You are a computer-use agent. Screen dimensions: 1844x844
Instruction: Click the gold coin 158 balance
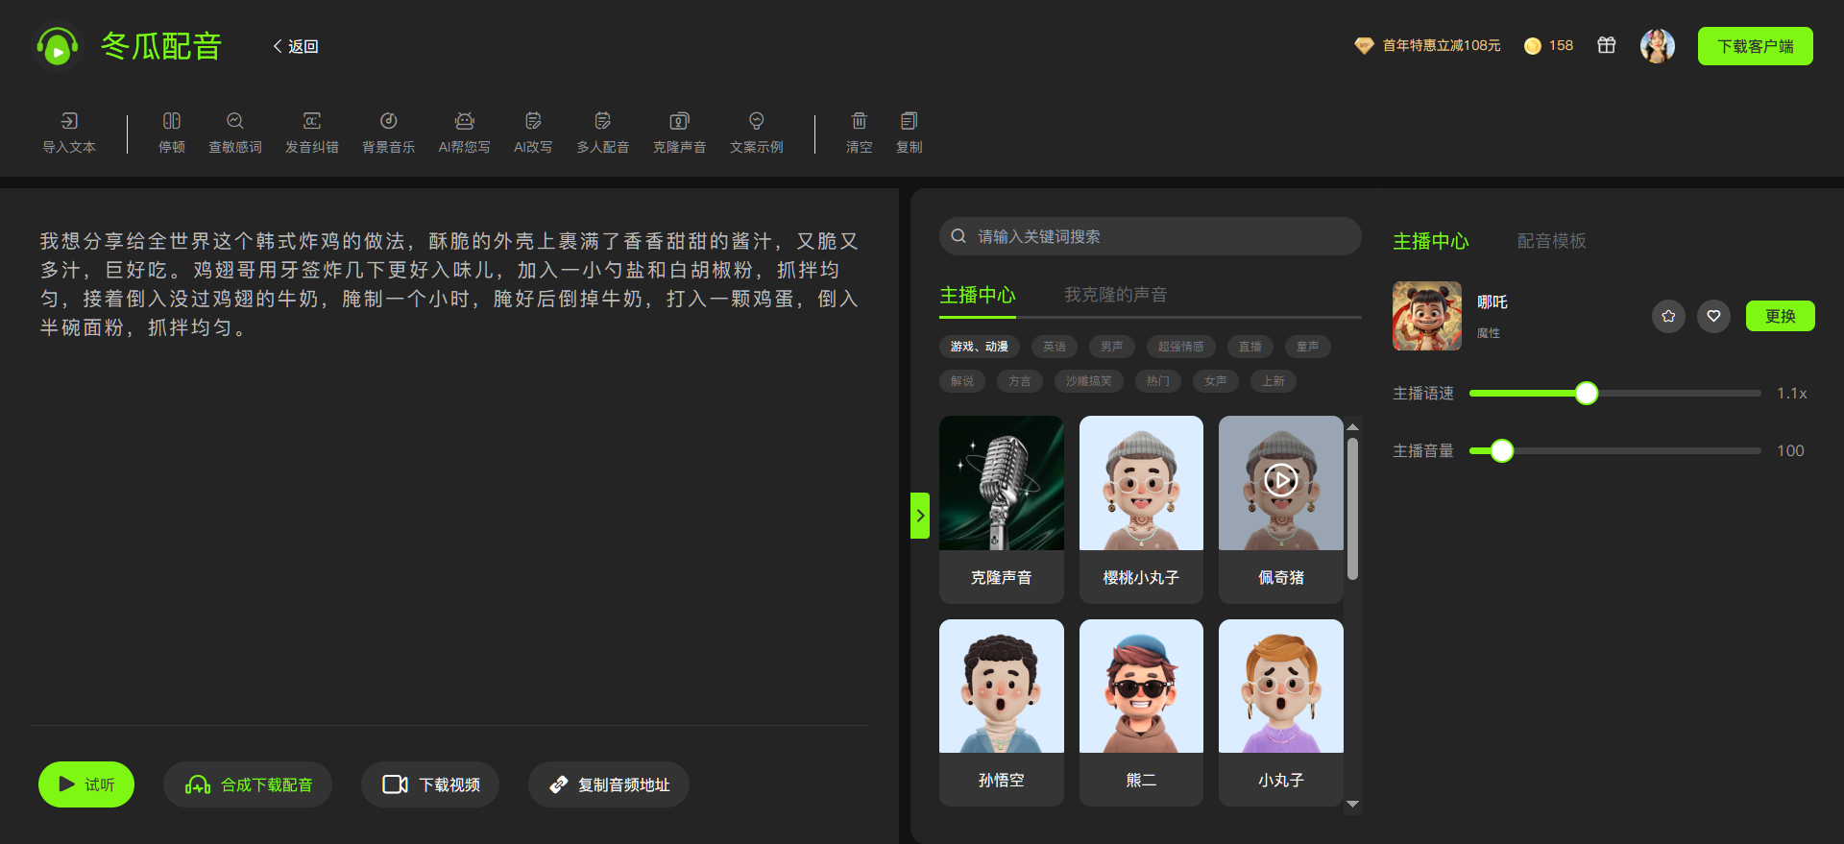click(x=1549, y=45)
